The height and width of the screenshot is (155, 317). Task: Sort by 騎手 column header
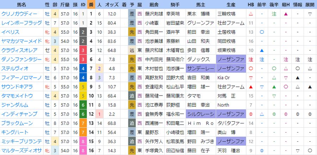(x=175, y=5)
